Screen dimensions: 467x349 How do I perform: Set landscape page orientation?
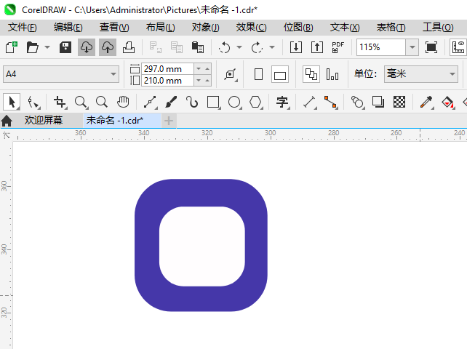pos(280,74)
